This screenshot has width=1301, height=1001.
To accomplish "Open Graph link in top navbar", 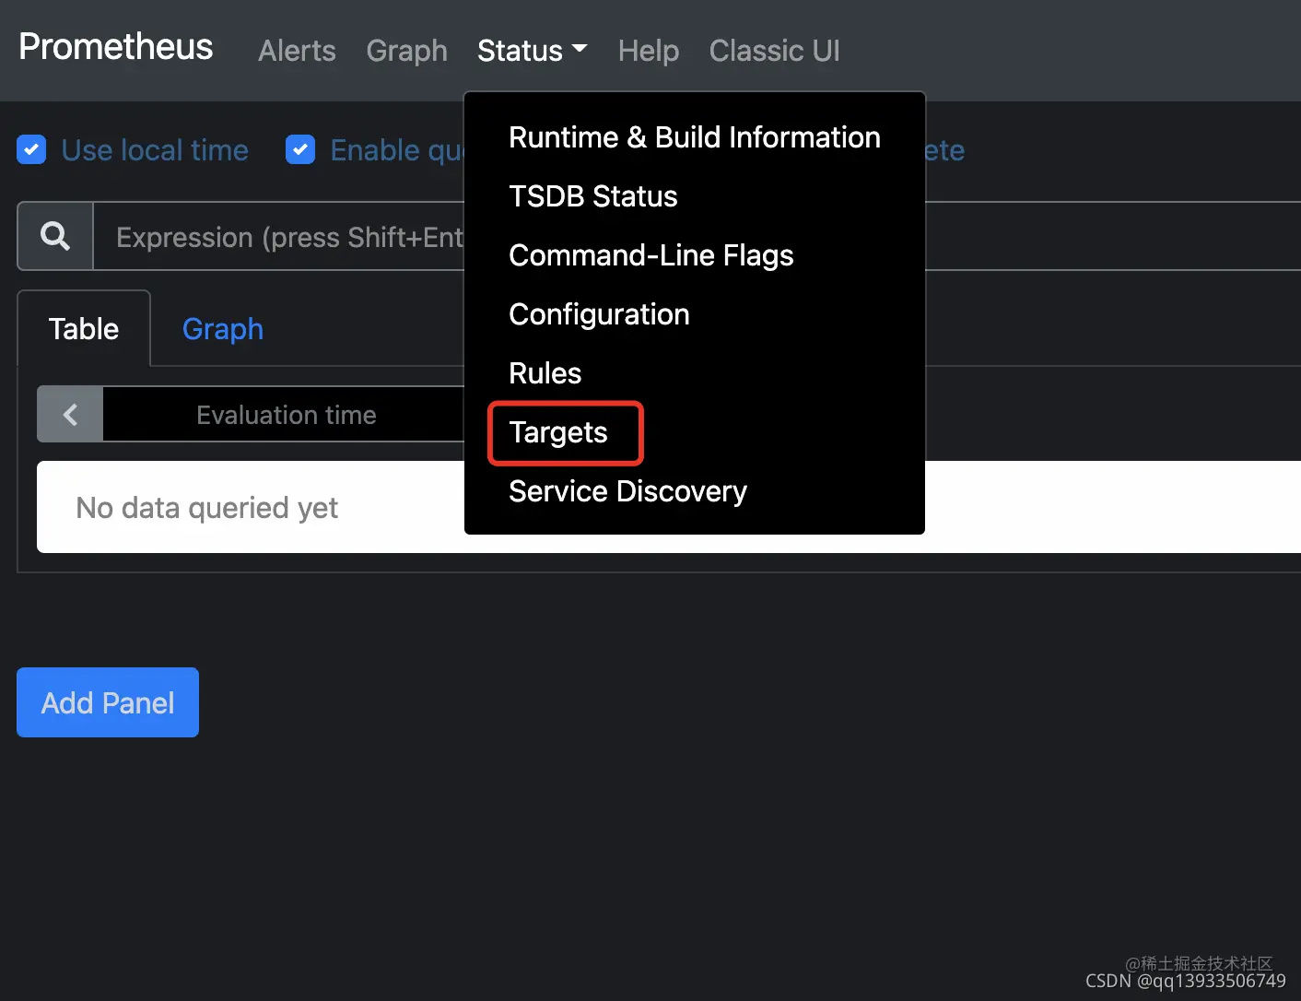I will (406, 51).
